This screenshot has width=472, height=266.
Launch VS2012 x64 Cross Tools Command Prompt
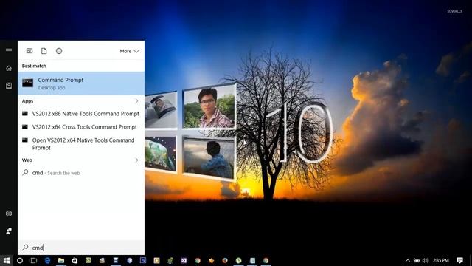[81, 127]
